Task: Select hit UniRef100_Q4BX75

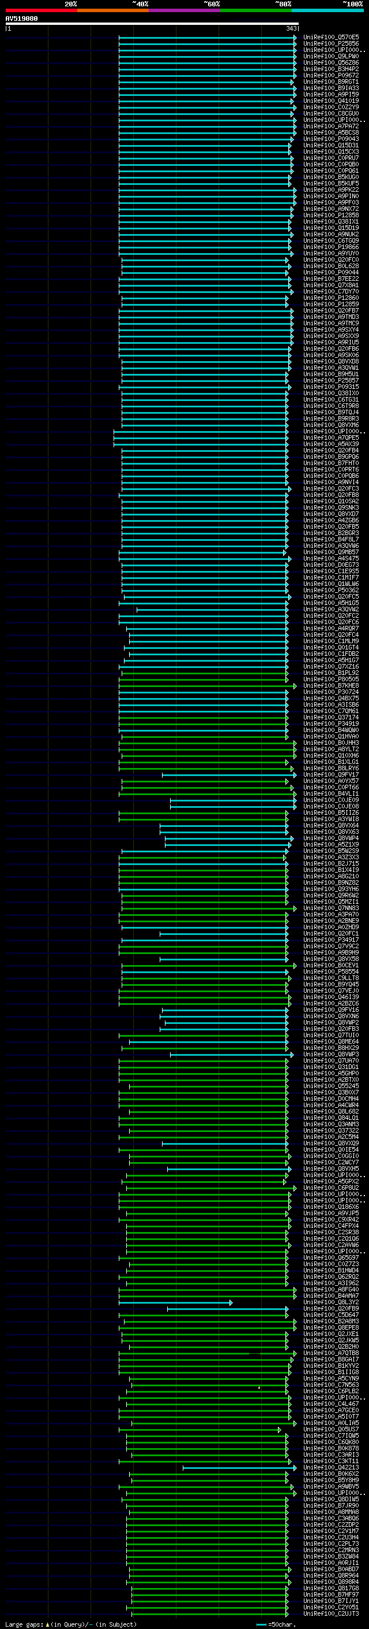Action: pyautogui.click(x=331, y=698)
